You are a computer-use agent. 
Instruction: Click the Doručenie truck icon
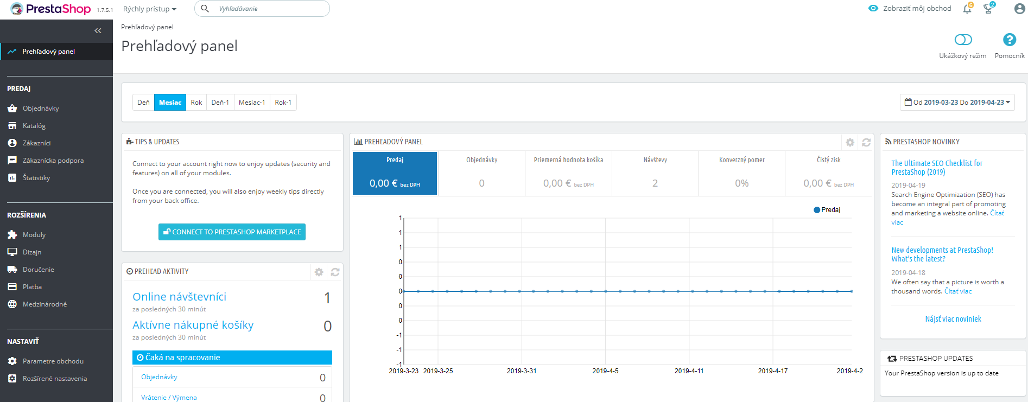12,270
